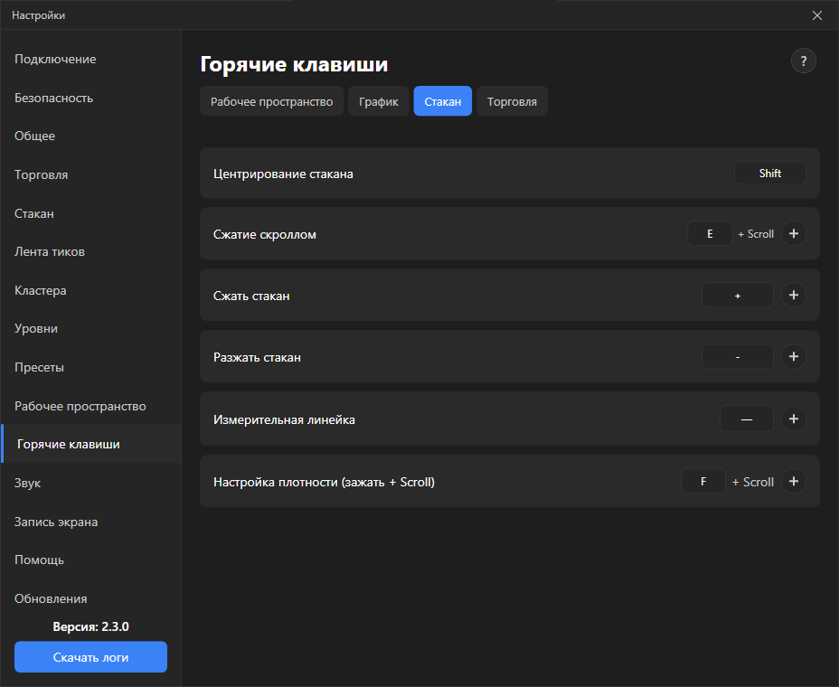
Task: Open Лента тиков settings in sidebar
Action: coord(50,252)
